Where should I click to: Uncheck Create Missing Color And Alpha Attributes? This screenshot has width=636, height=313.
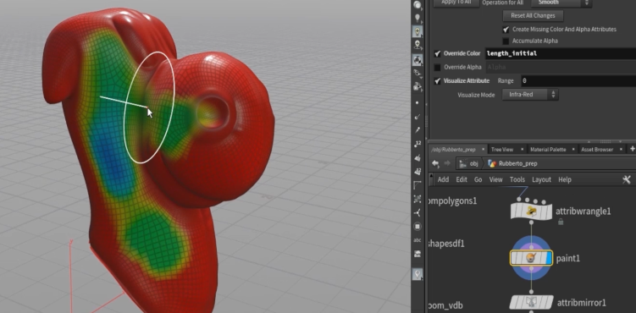(506, 30)
